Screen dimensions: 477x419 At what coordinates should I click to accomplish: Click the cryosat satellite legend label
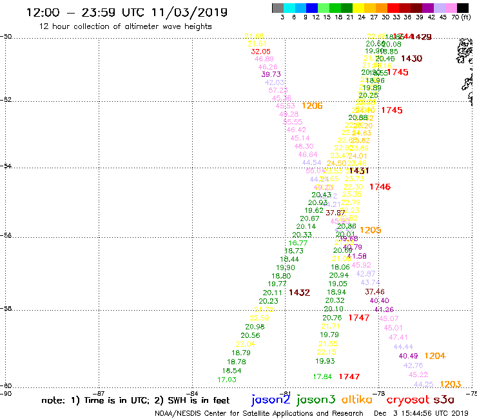pyautogui.click(x=408, y=400)
